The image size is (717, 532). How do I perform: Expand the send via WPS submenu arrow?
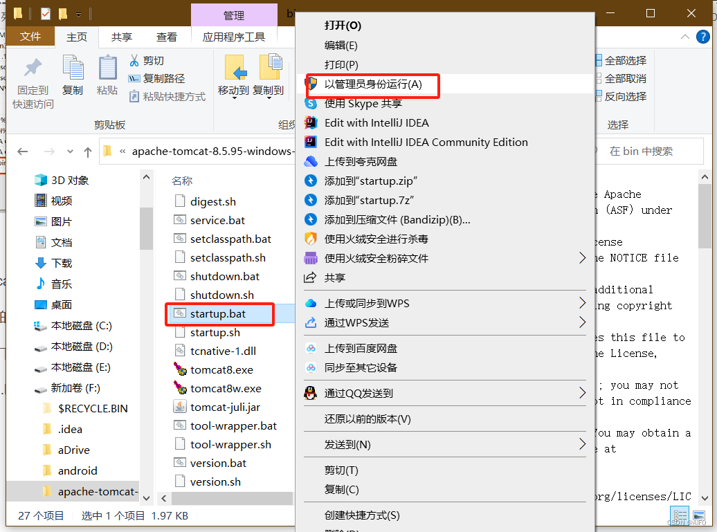click(x=582, y=322)
